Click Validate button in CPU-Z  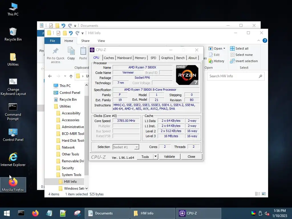(x=169, y=157)
